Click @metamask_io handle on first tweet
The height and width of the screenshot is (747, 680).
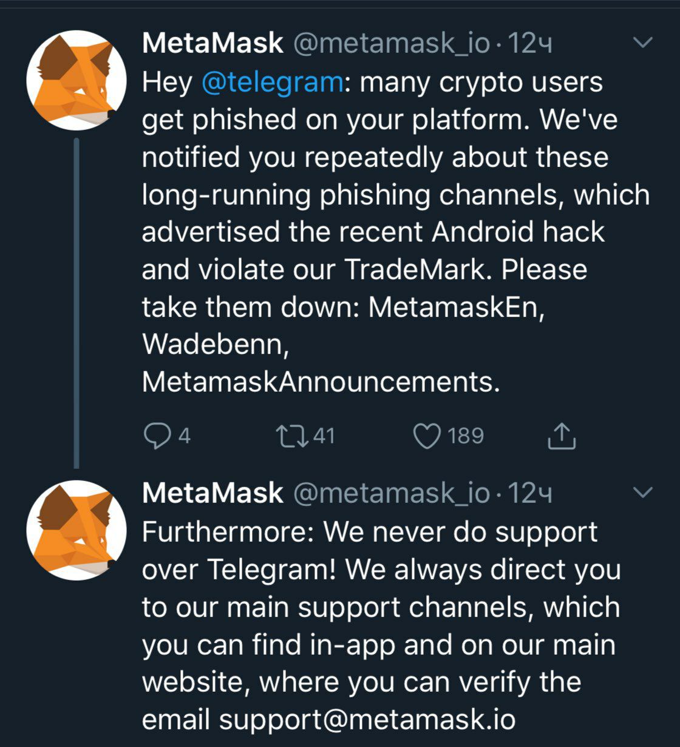pyautogui.click(x=392, y=44)
